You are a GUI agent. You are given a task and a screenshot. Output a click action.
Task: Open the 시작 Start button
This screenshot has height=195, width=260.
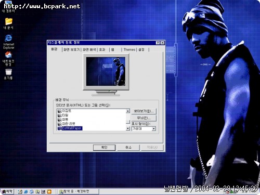[x=7, y=191]
